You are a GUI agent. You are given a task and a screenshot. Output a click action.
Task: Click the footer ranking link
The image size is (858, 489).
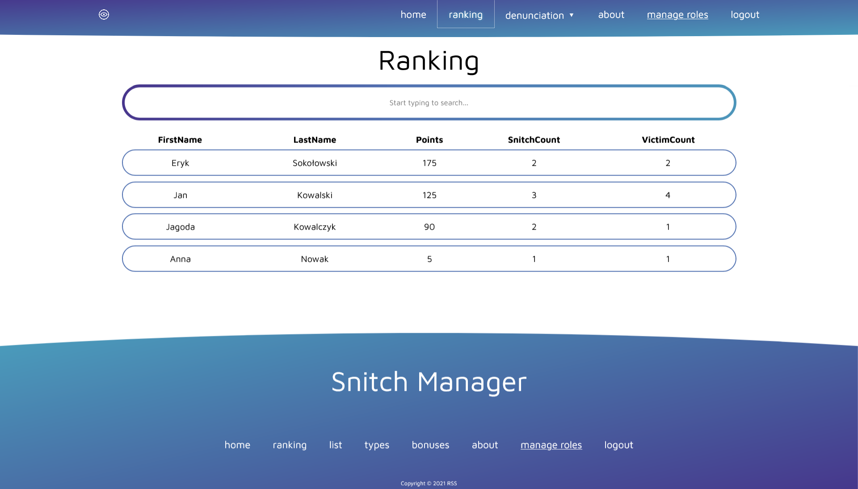tap(289, 445)
